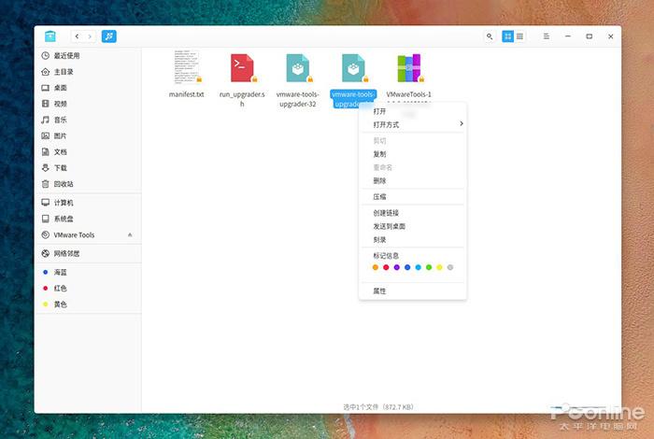Select the VMwareTools archive file icon
Viewport: 654px width, 439px height.
point(409,68)
